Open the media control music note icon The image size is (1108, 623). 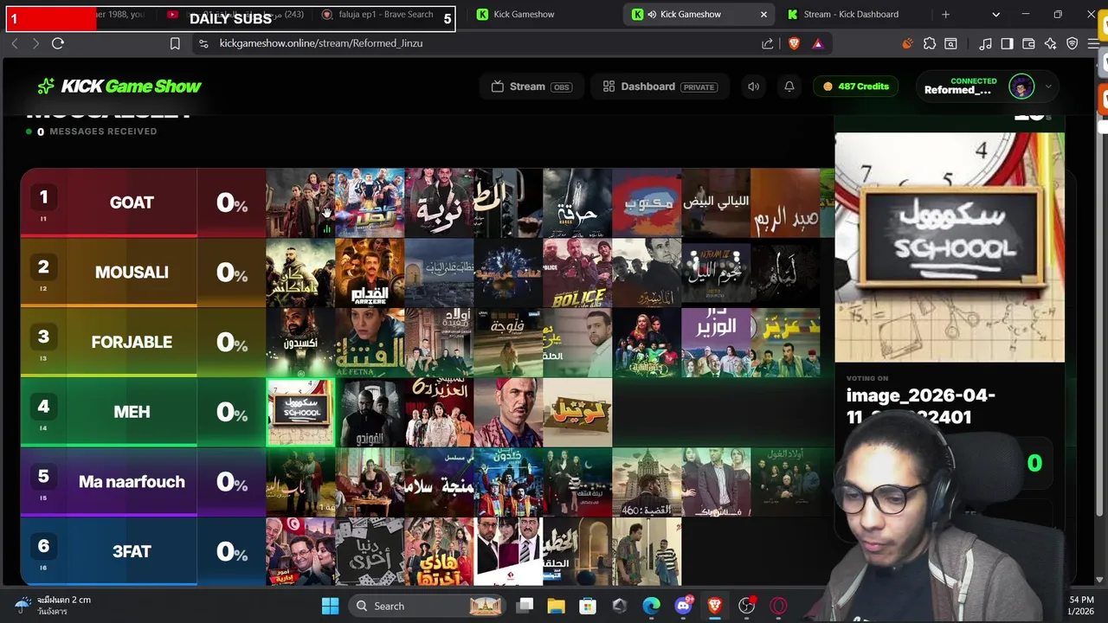(x=985, y=43)
